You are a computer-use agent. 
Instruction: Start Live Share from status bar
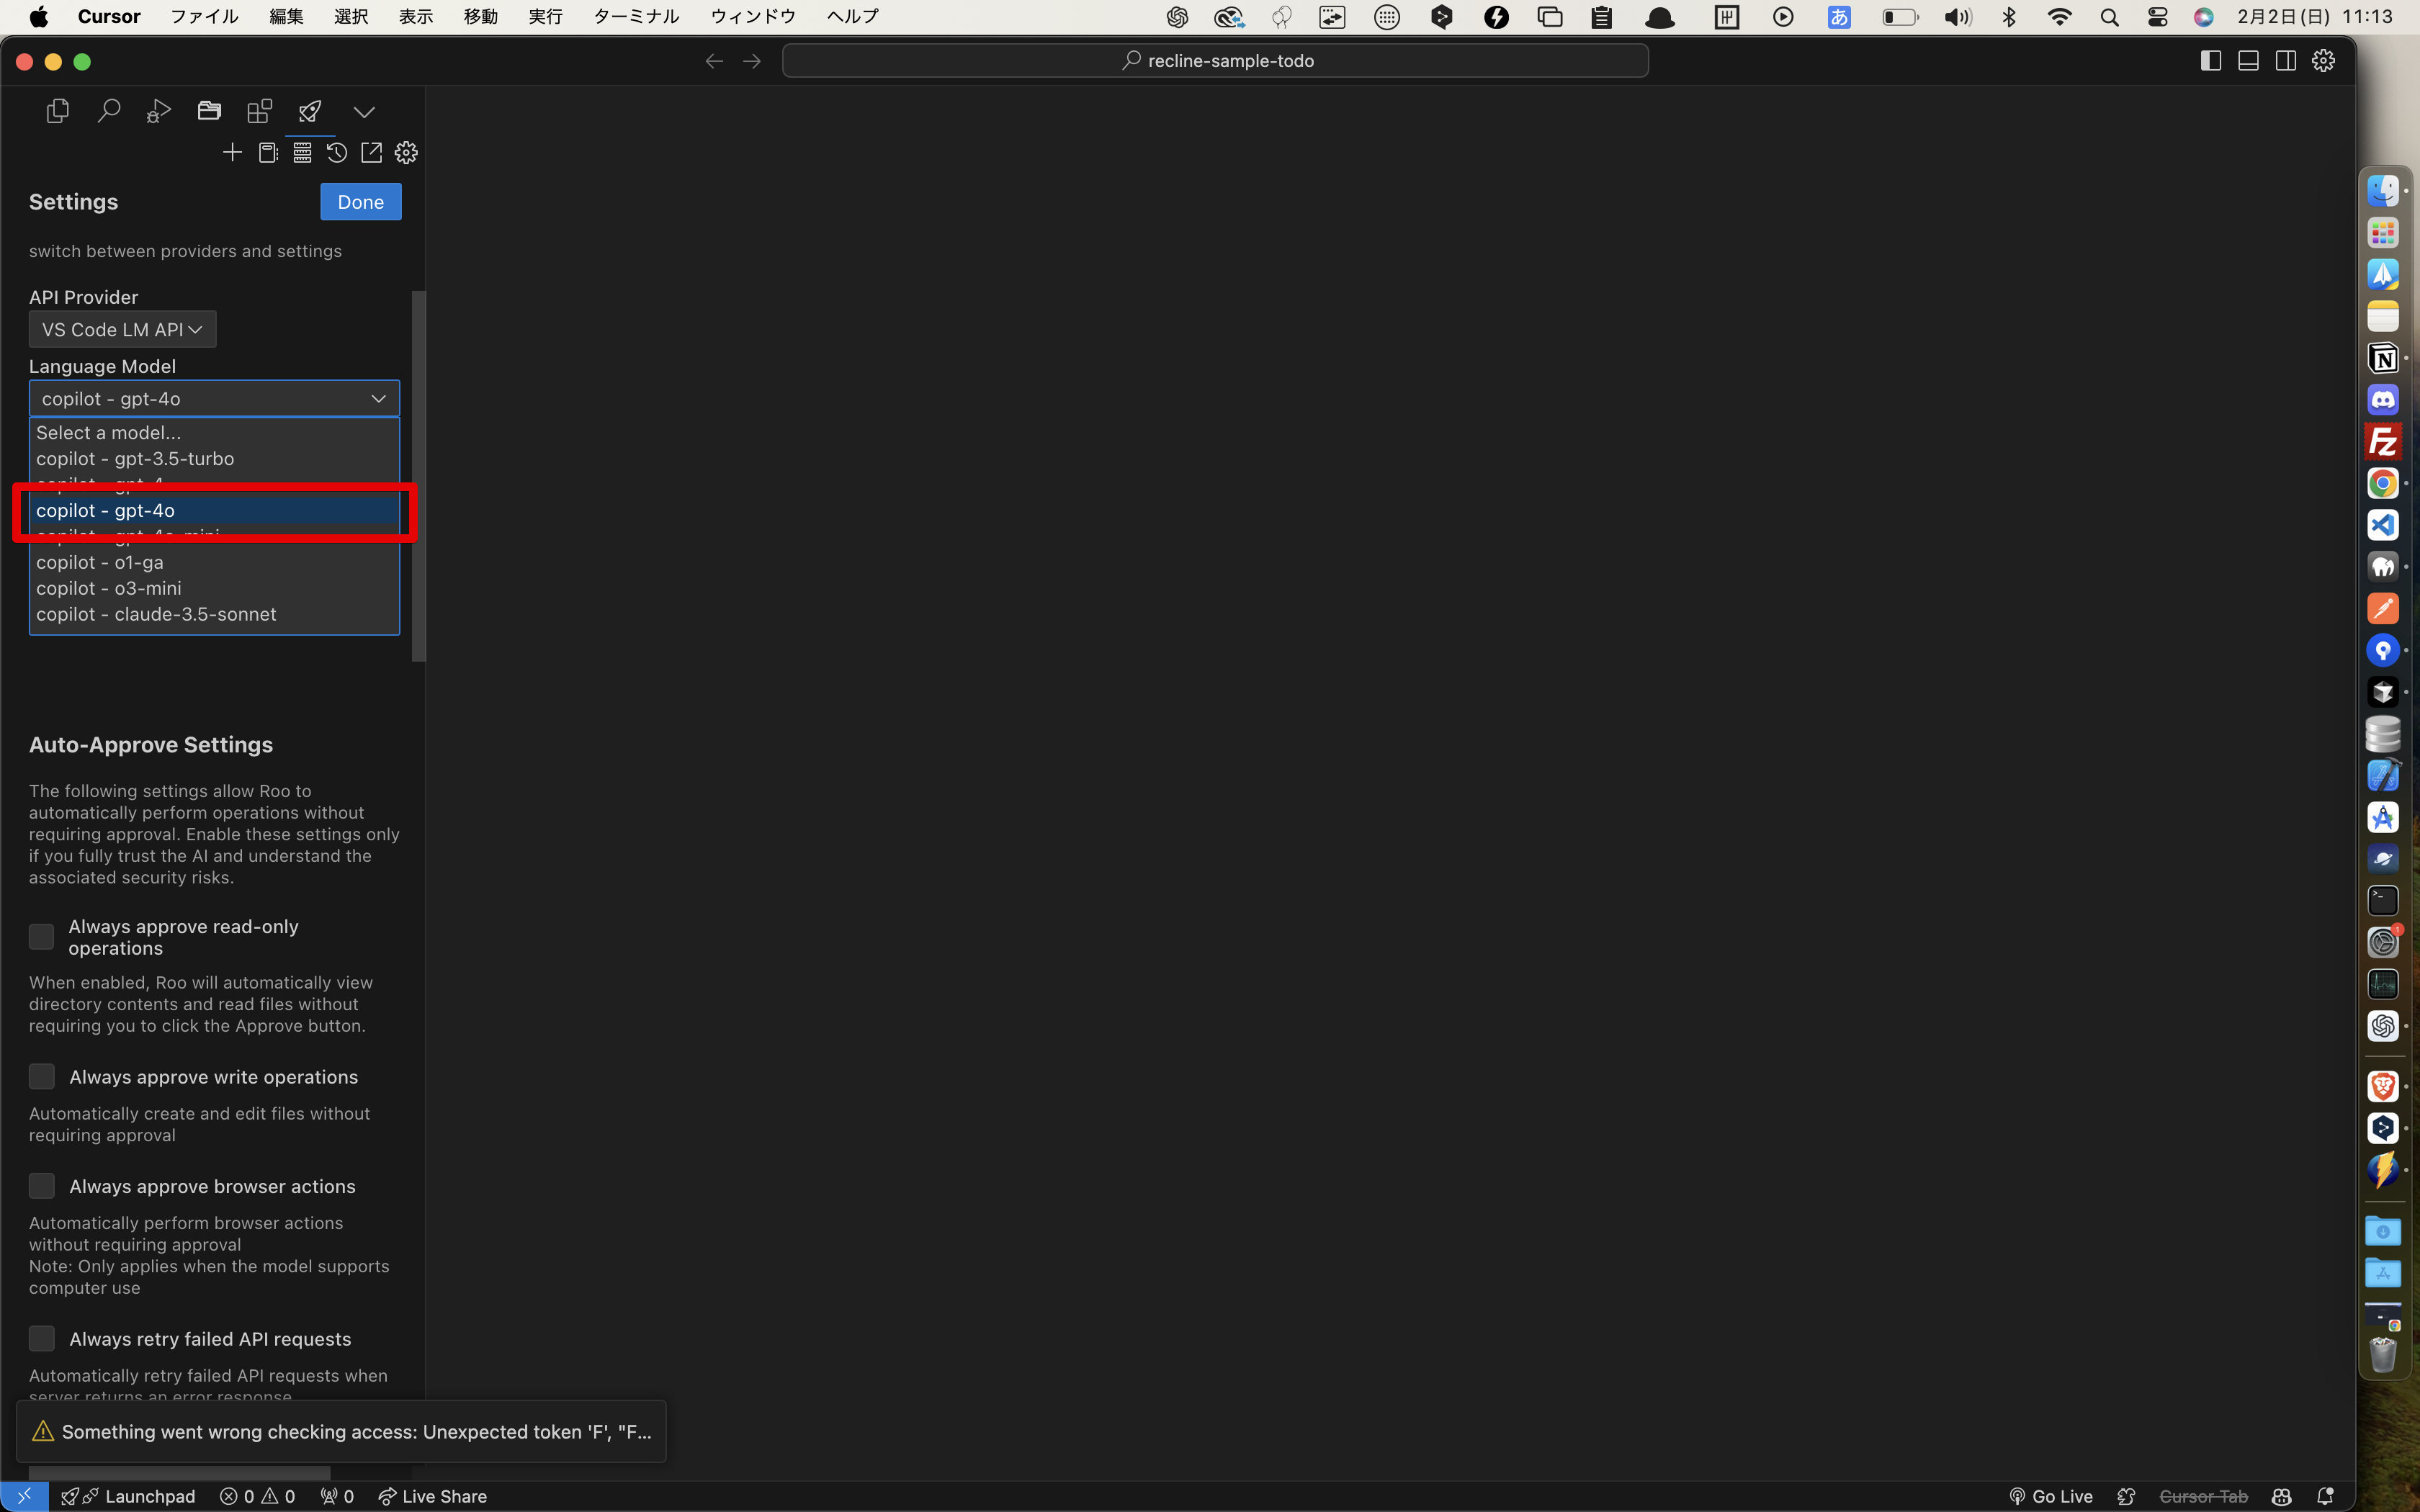432,1496
